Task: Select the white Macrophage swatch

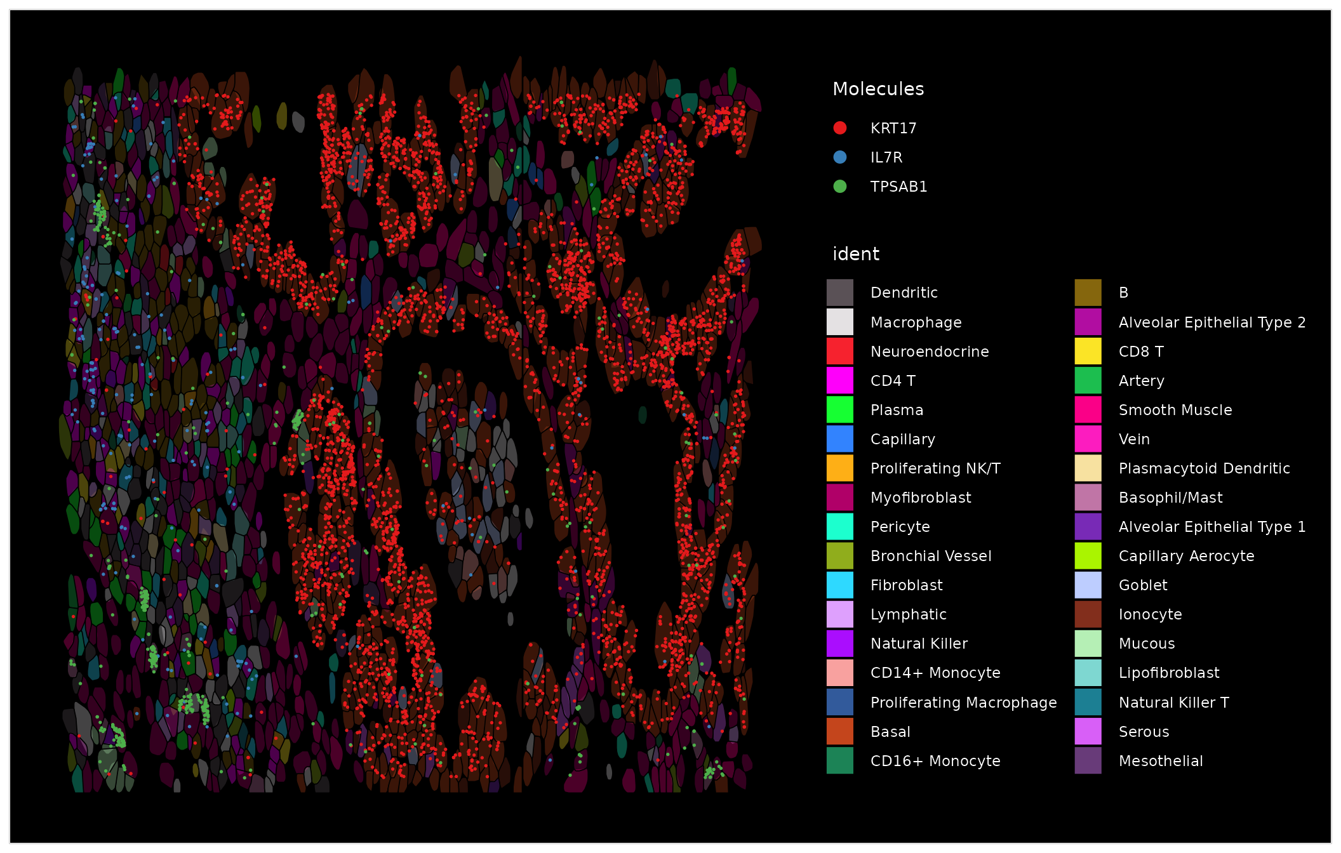Action: (x=839, y=322)
